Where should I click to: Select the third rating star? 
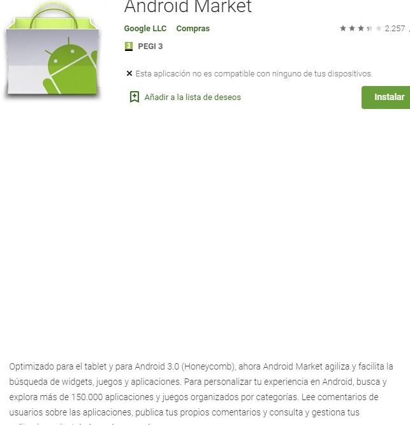(x=361, y=28)
